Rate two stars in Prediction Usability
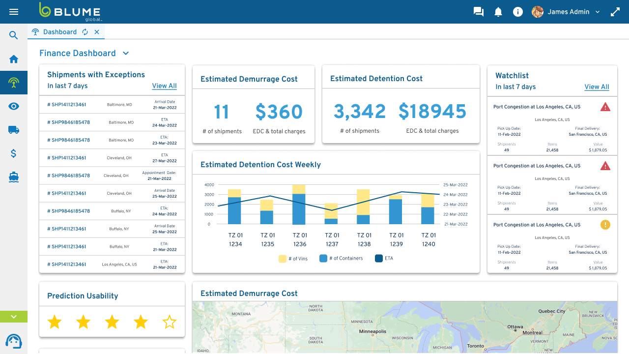Image resolution: width=629 pixels, height=354 pixels. [84, 322]
